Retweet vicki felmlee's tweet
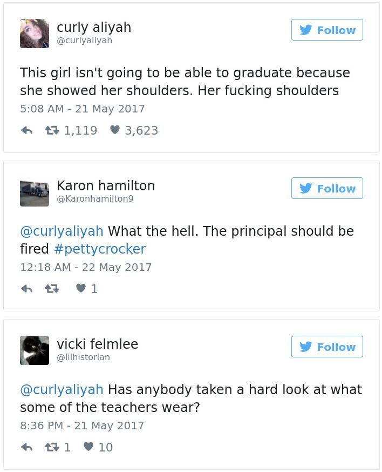Screen dimensions: 382x472 (53, 447)
